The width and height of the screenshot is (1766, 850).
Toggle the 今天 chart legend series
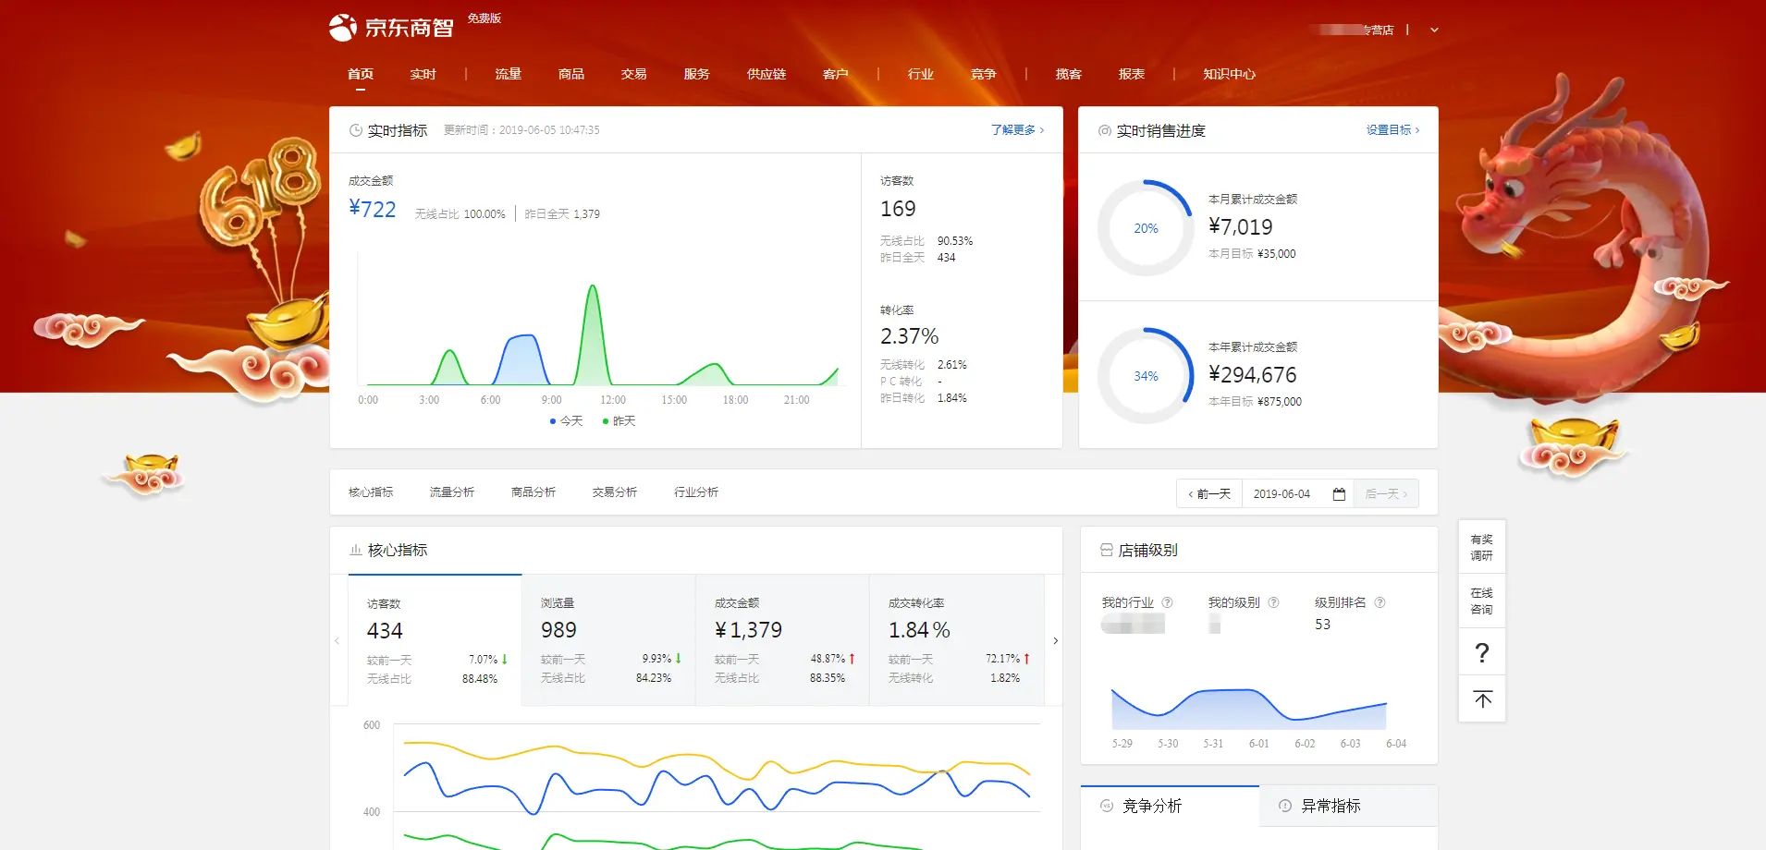[566, 421]
